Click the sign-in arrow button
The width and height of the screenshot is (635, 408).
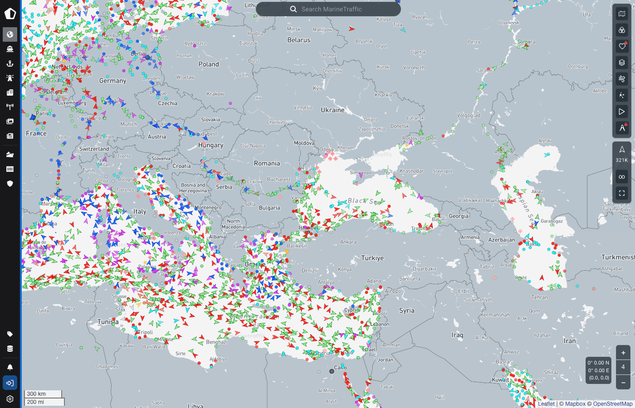click(x=10, y=383)
